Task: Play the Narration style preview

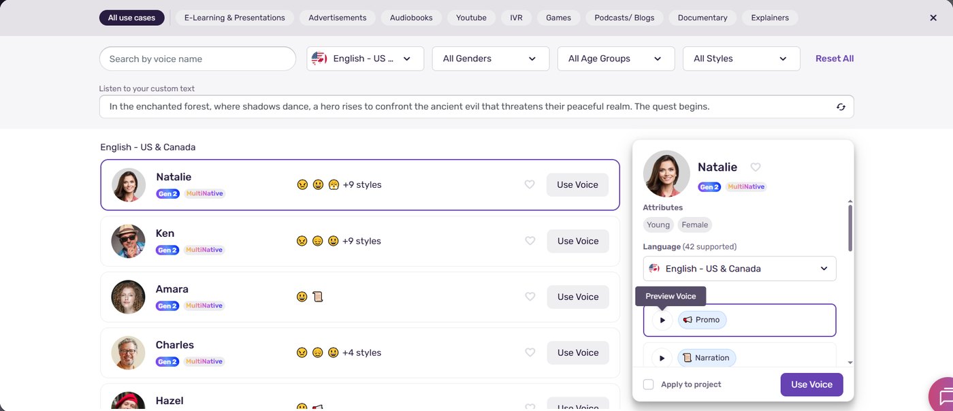Action: [662, 358]
